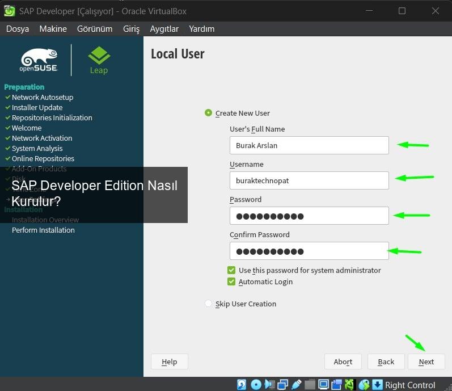Click the Abort button
Viewport: 452px width, 391px height.
(x=343, y=361)
